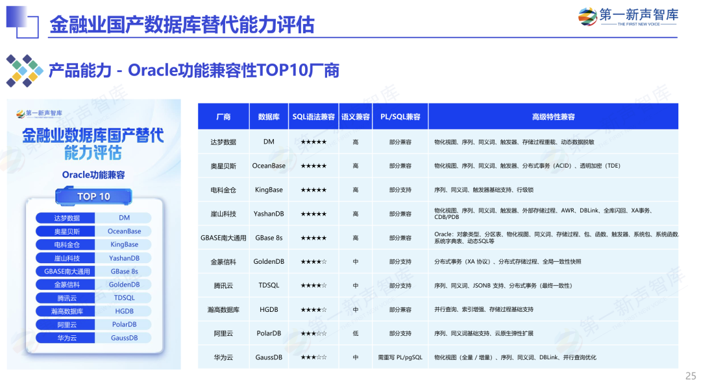Select the TOP 10 badge in left panel
The height and width of the screenshot is (384, 701).
click(93, 196)
